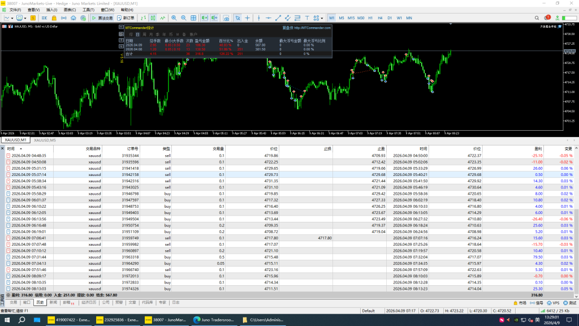Open the tile windows grid icon

(x=193, y=18)
